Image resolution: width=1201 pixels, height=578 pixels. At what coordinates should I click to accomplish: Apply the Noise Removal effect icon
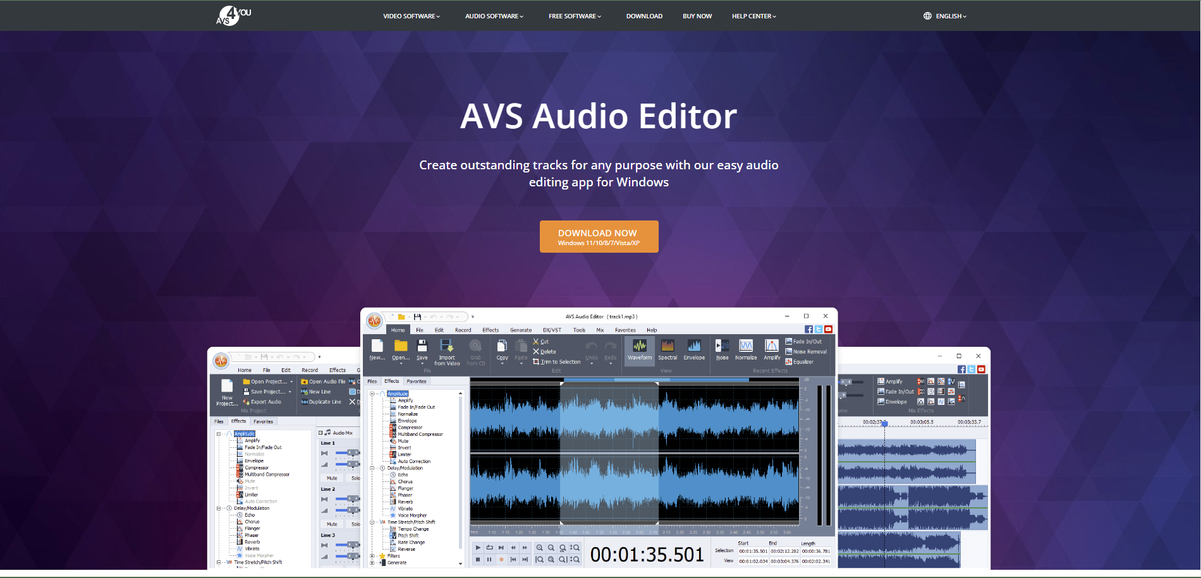click(x=804, y=352)
